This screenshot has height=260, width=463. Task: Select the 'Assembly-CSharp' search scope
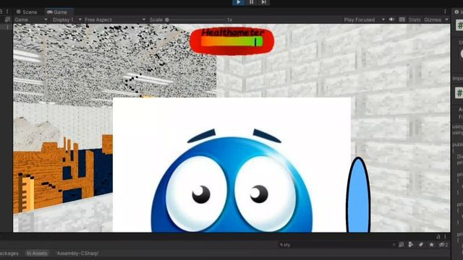pyautogui.click(x=77, y=253)
